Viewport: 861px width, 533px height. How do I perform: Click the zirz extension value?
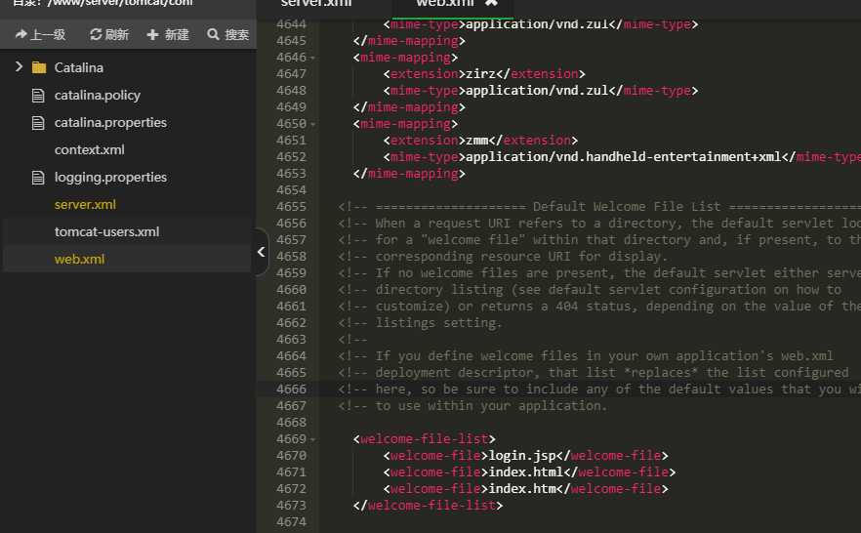[481, 73]
